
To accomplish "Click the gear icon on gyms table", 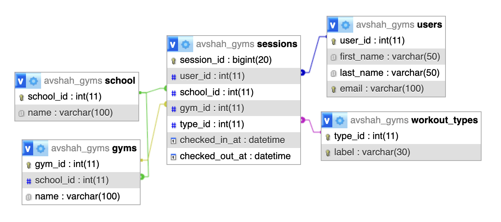I will click(x=41, y=148).
